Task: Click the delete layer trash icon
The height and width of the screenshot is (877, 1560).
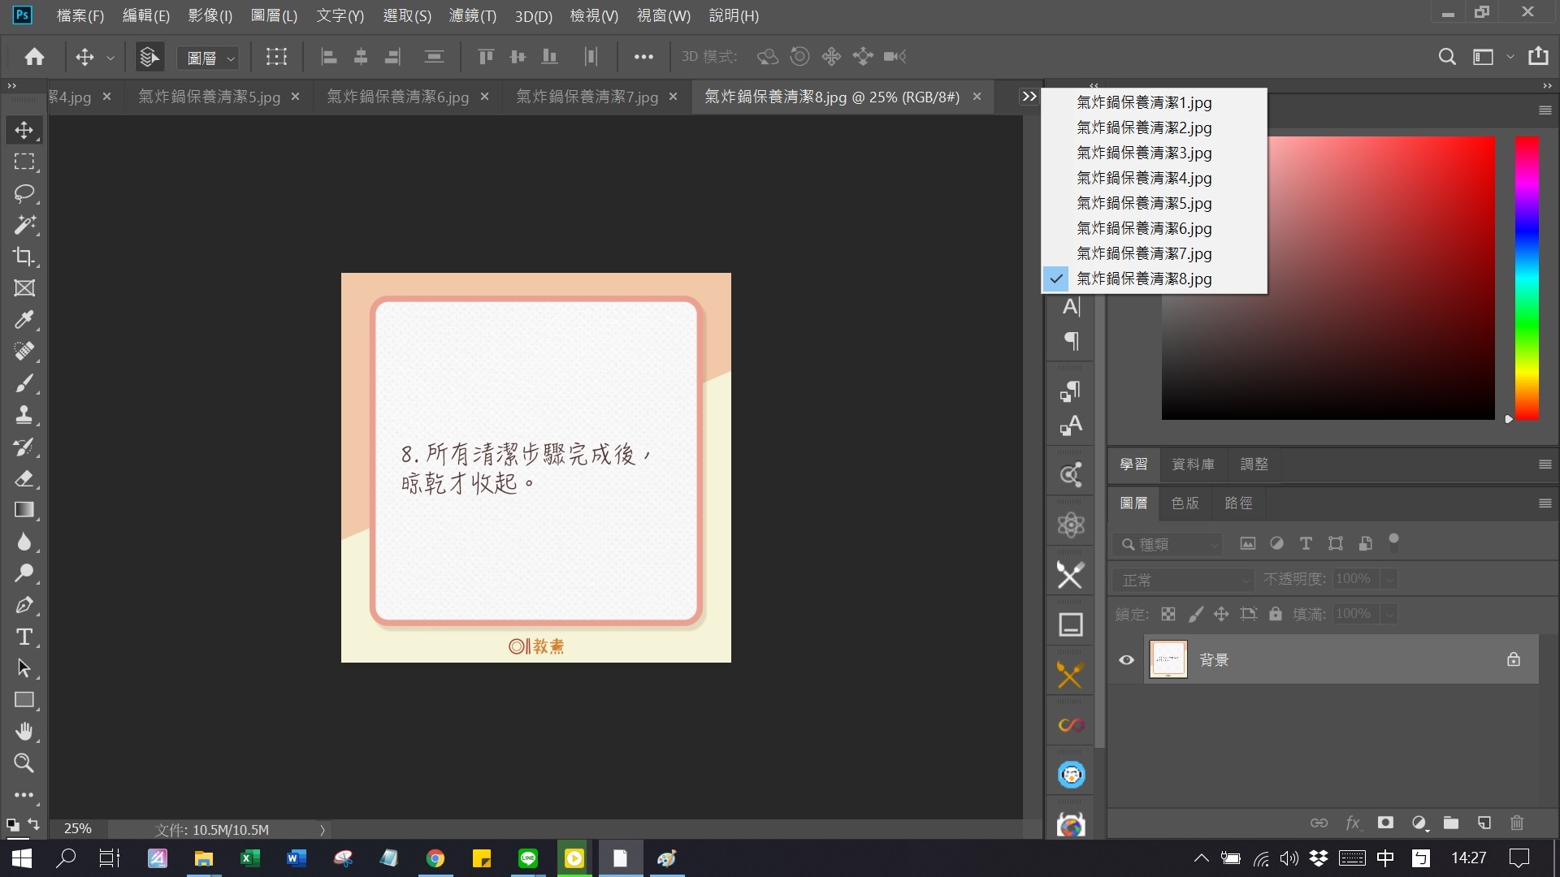Action: pyautogui.click(x=1517, y=823)
